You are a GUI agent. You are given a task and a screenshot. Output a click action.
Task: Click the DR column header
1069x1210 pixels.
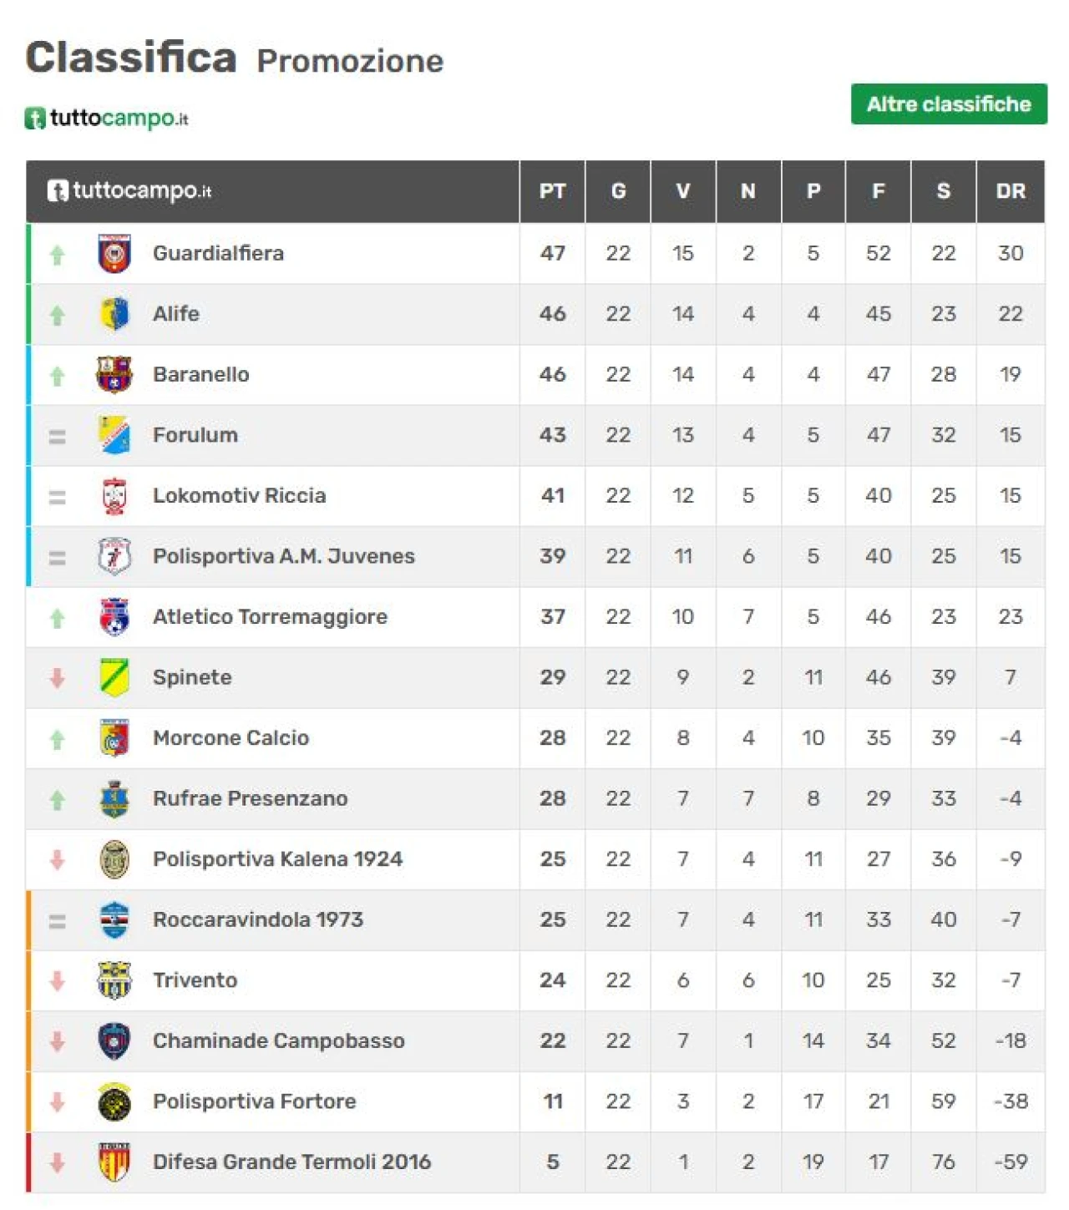click(x=1011, y=191)
